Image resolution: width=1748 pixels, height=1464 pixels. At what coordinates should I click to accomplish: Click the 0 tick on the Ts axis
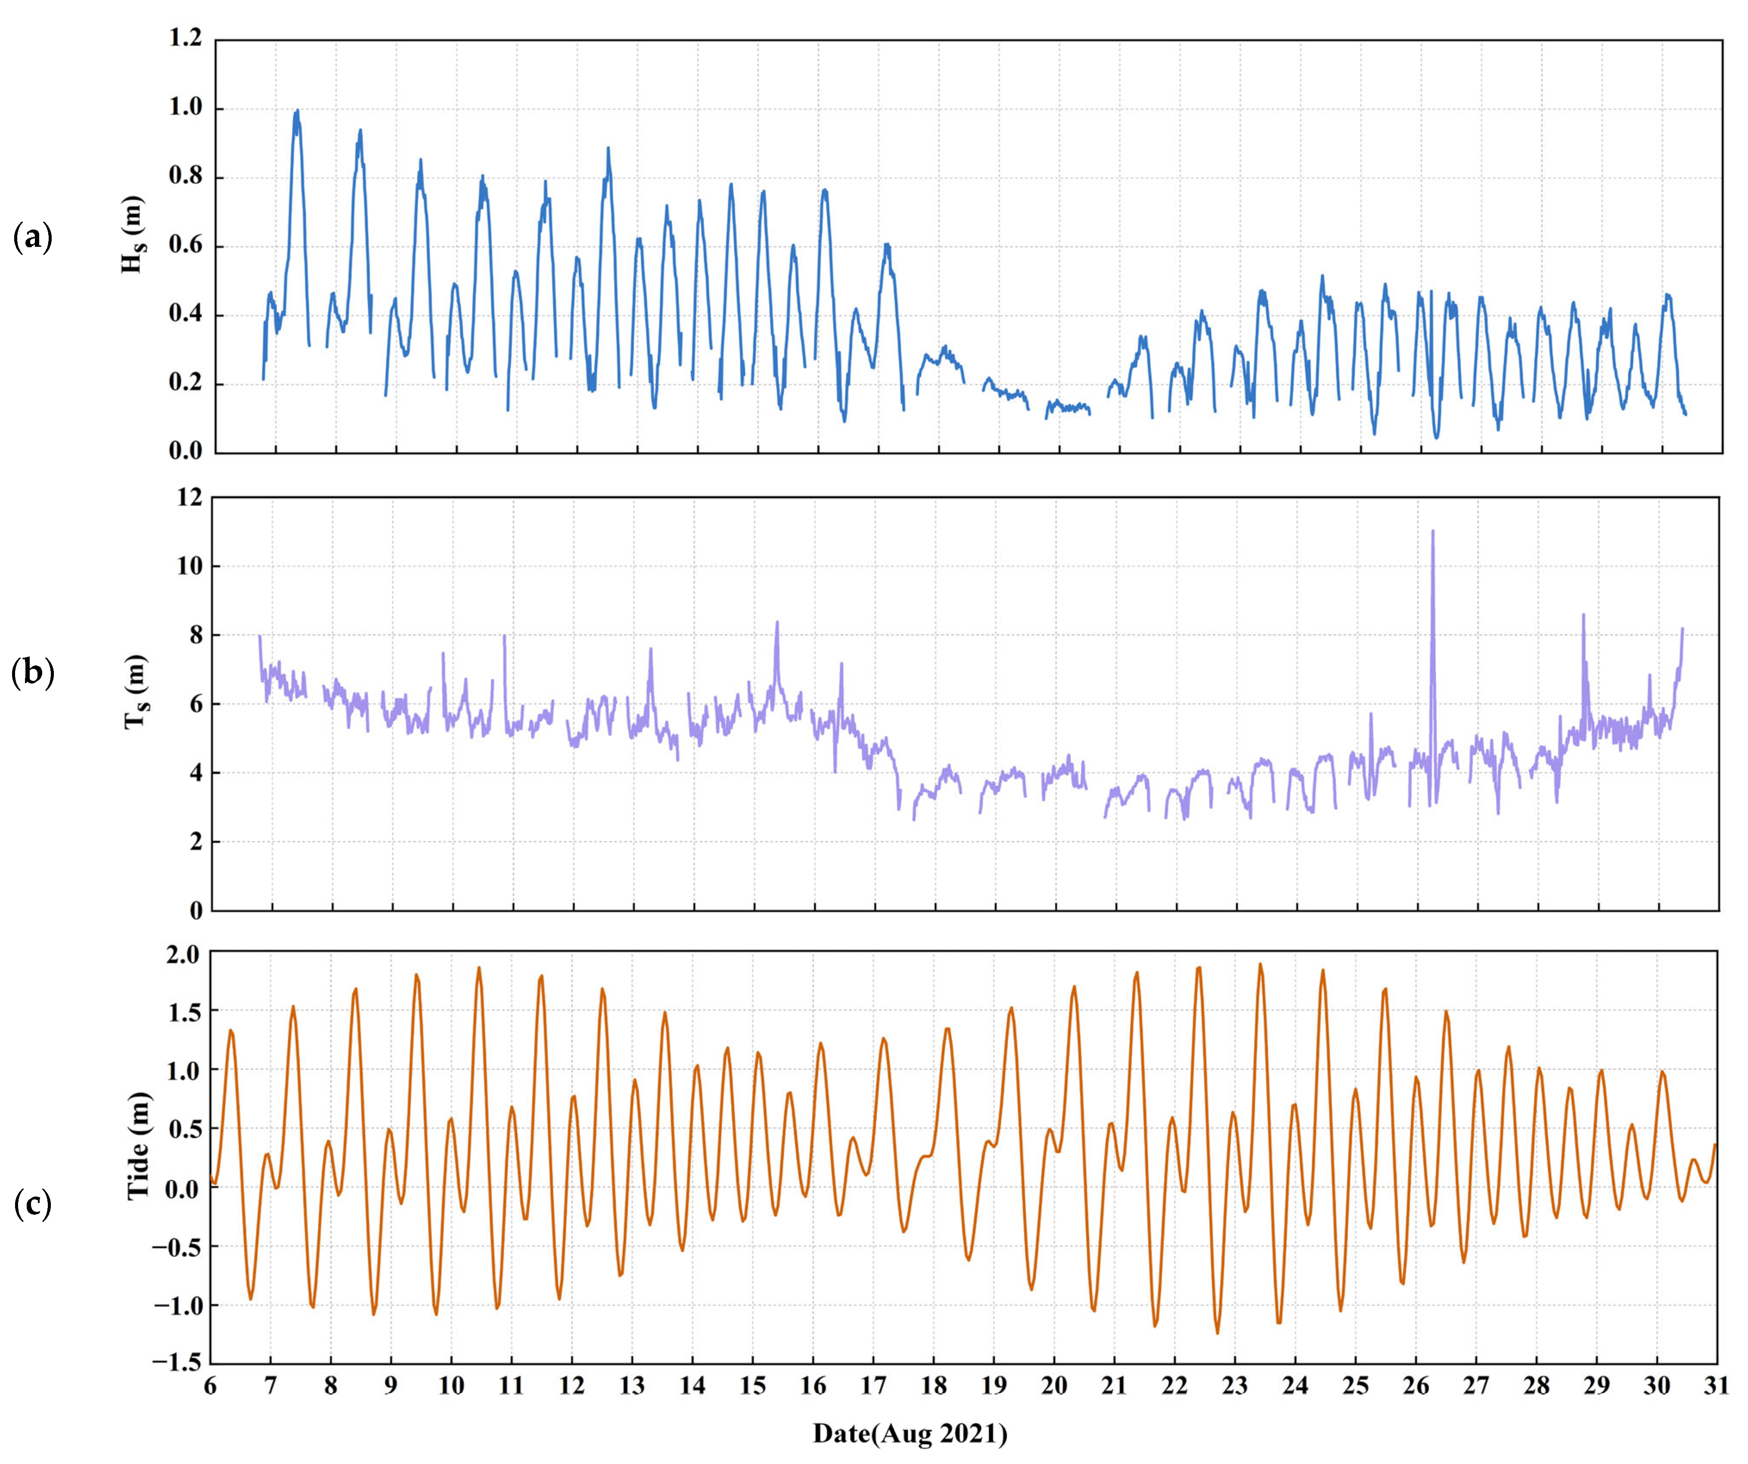point(196,911)
